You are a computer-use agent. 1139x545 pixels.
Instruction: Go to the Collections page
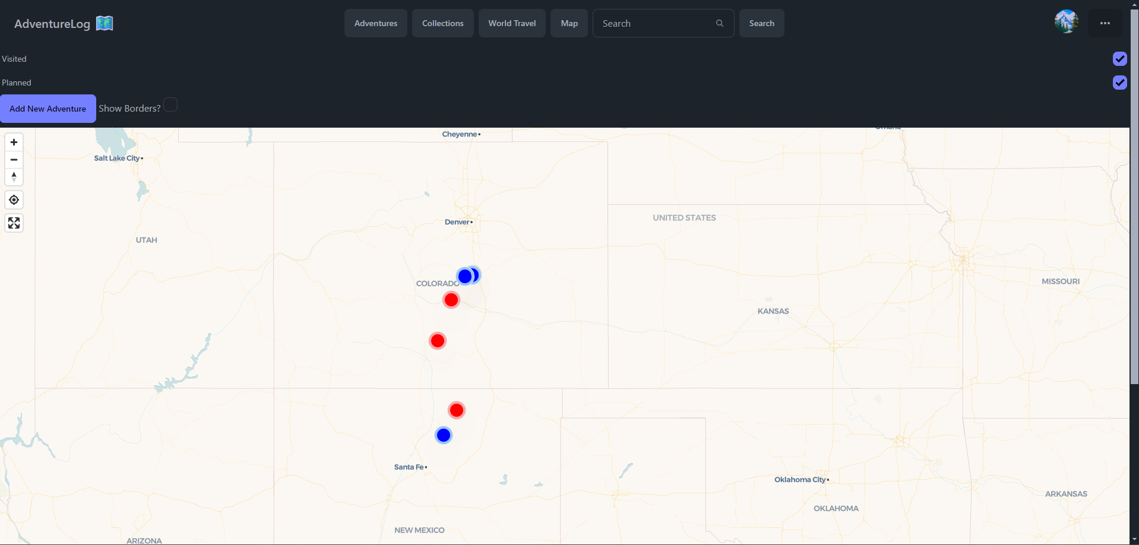(x=442, y=24)
